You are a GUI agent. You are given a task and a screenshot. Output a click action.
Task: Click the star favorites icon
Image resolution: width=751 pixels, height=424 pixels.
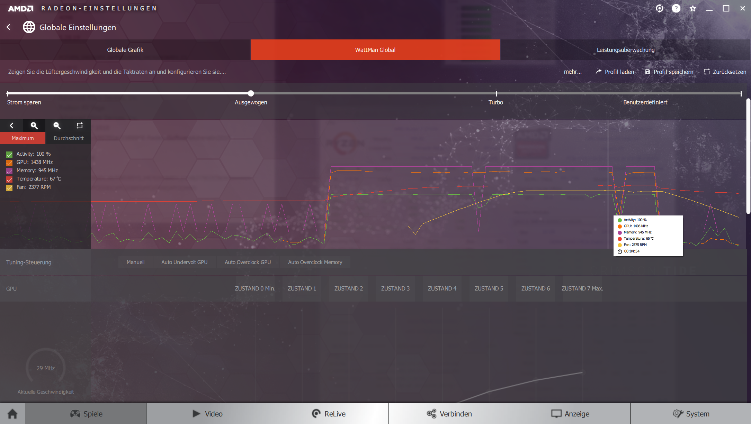pos(692,8)
